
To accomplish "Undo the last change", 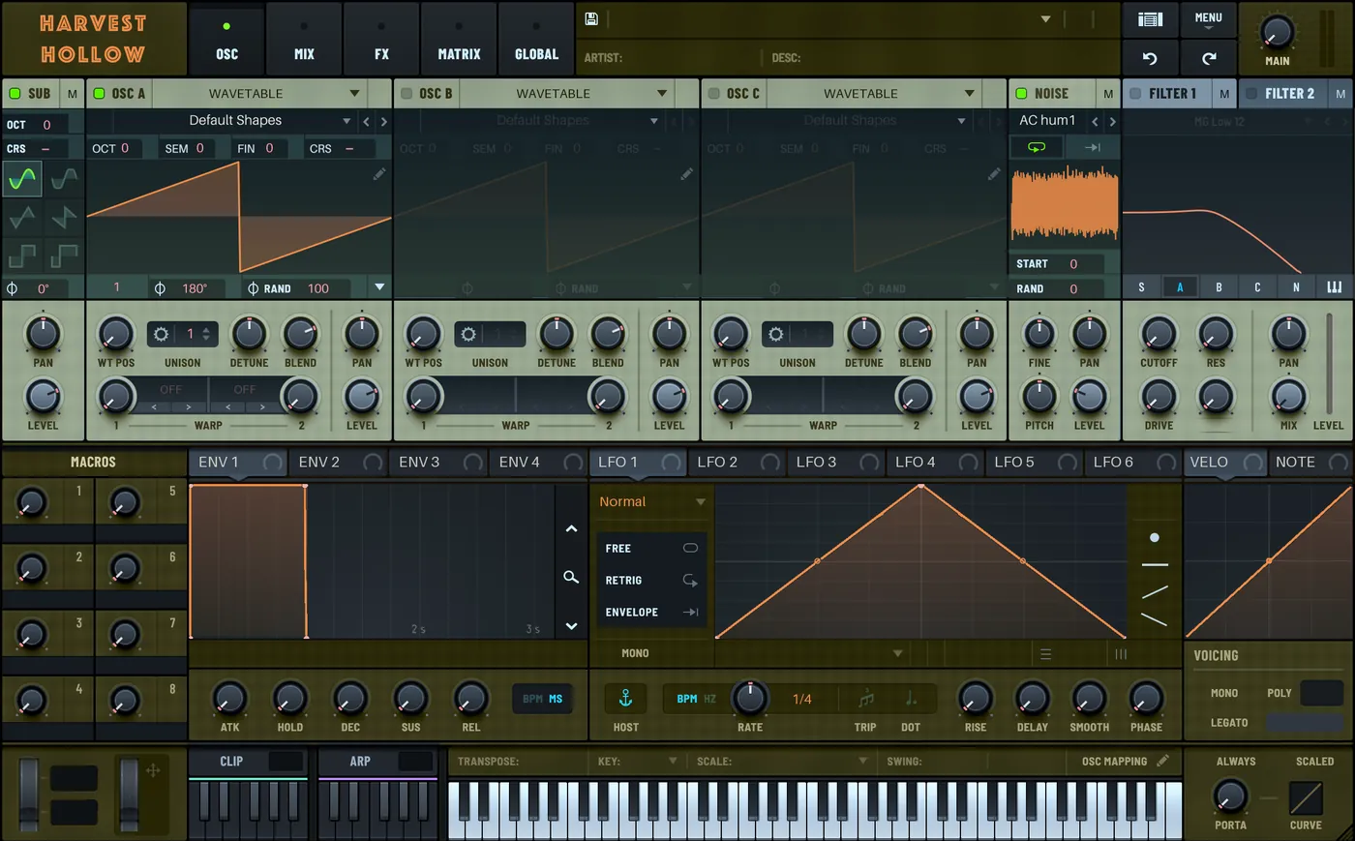I will pos(1150,58).
